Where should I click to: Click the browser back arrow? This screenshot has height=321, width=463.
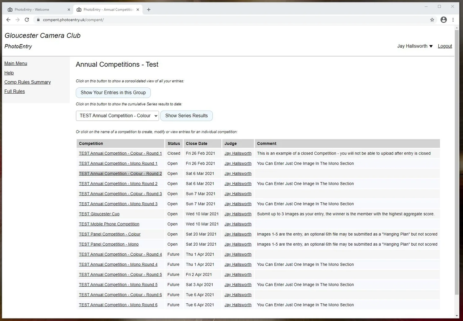8,20
